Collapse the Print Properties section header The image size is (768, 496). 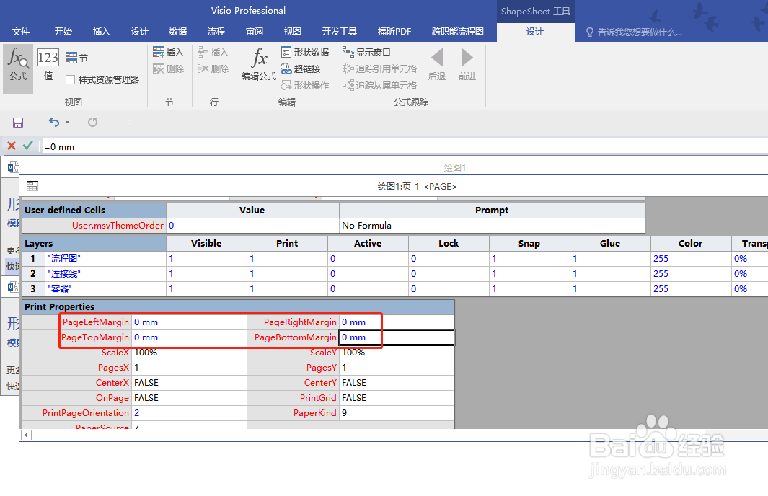[239, 306]
